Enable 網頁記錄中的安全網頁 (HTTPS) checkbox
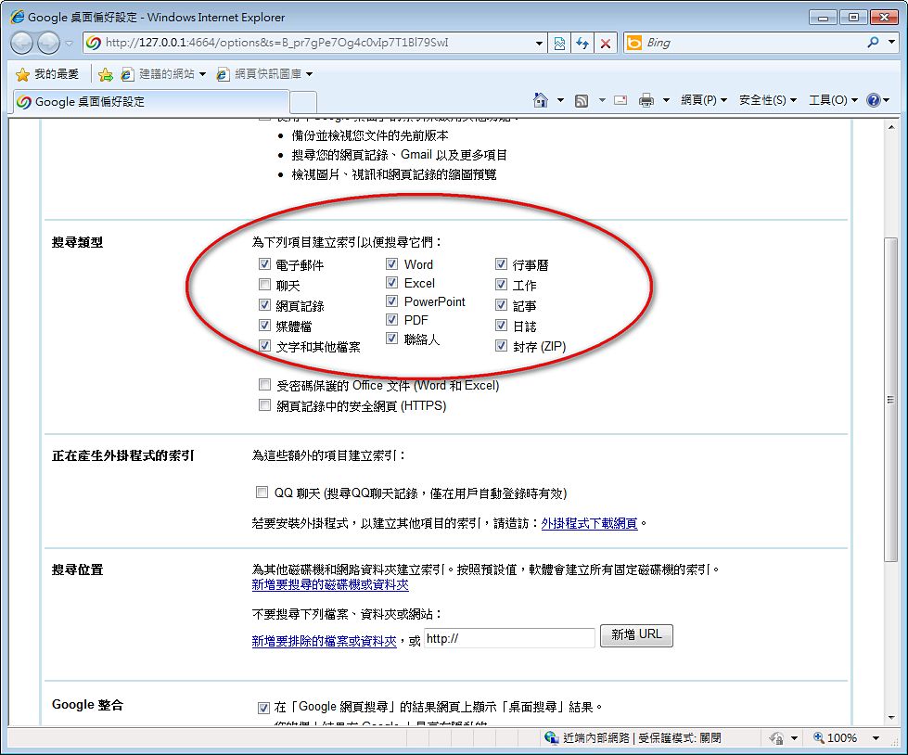This screenshot has height=755, width=908. tap(264, 404)
